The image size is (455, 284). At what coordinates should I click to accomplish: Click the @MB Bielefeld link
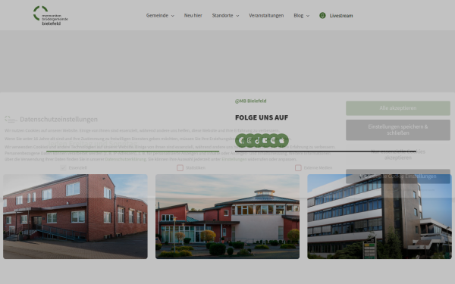click(x=250, y=101)
